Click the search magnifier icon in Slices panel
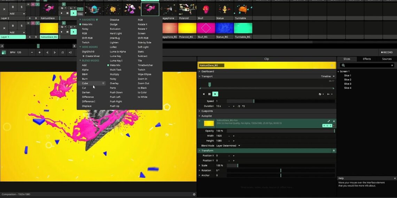Screen dimensions: 397x198 (343, 65)
